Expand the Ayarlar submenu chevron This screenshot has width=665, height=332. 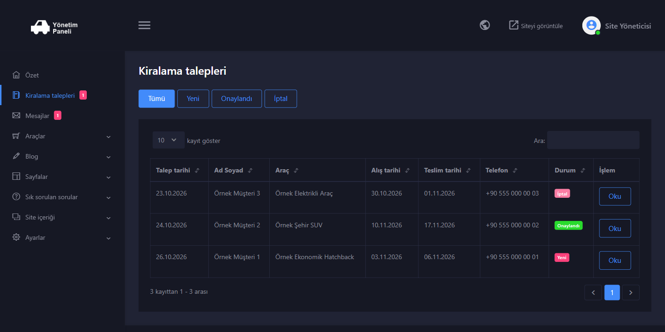point(109,238)
